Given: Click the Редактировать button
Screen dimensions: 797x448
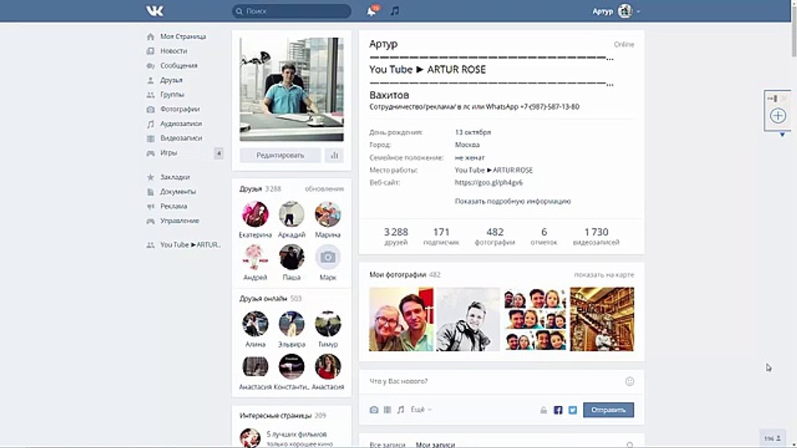Looking at the screenshot, I should click(x=280, y=156).
